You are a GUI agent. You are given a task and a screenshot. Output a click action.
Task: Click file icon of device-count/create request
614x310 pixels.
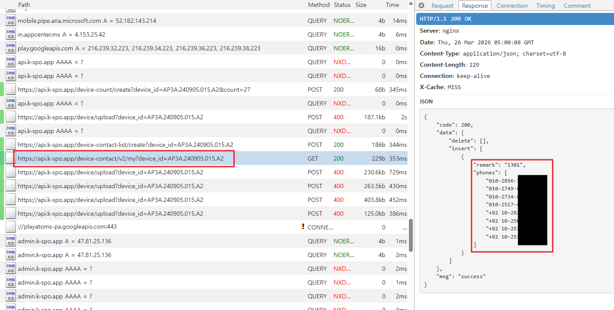(x=11, y=90)
